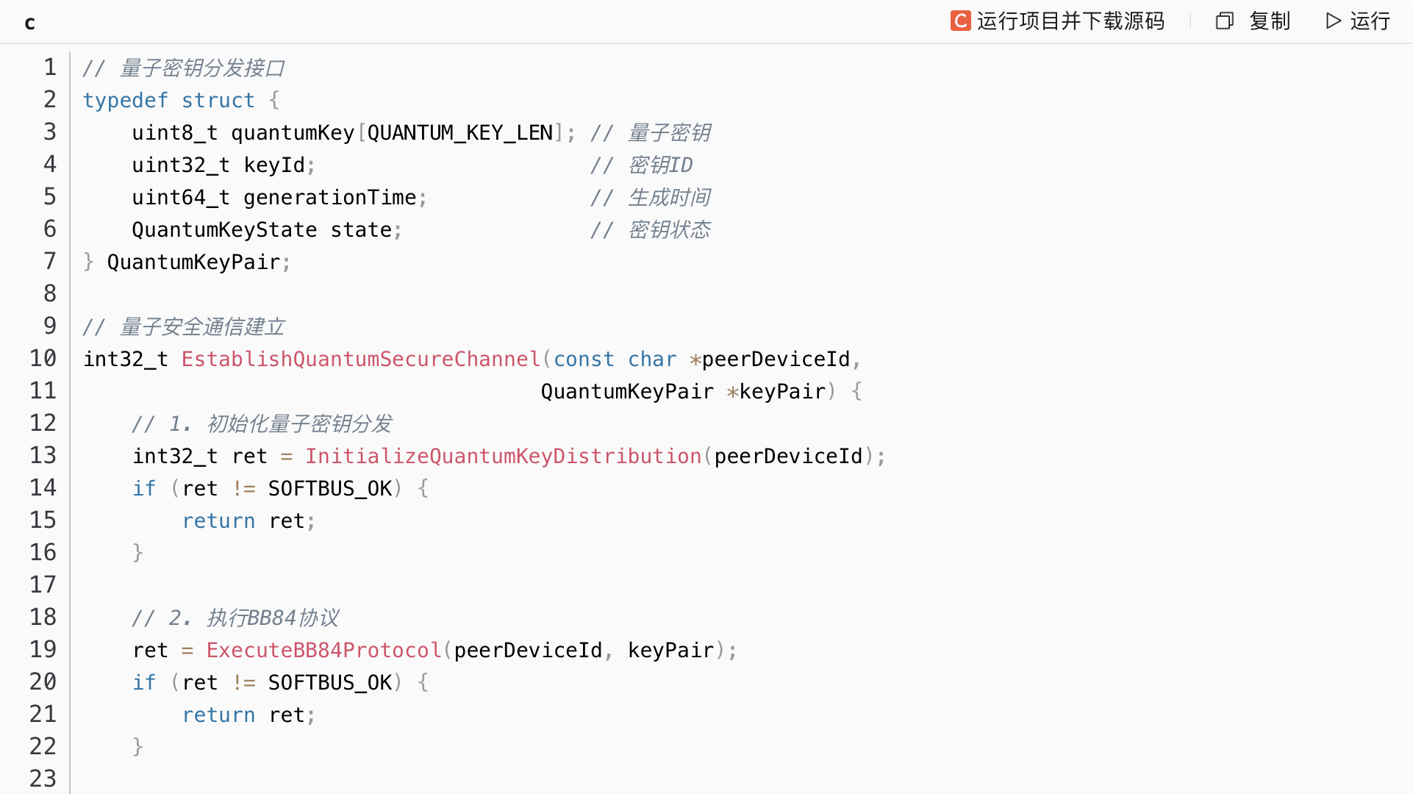Click 运行项目并下载源码 link
This screenshot has height=794, width=1413.
(1070, 21)
